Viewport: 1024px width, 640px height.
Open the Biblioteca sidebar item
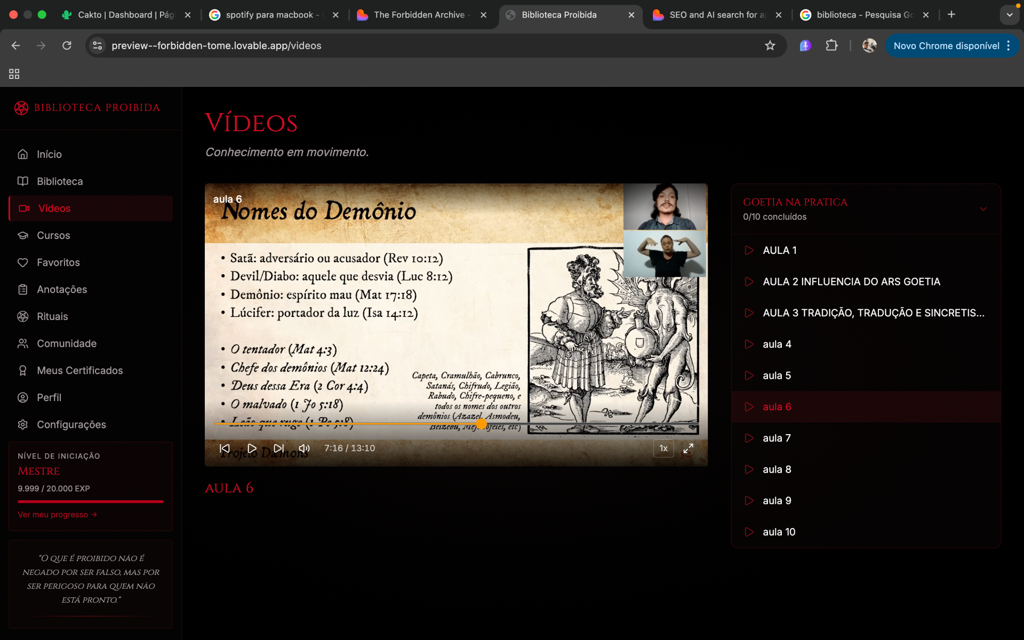[x=91, y=181]
